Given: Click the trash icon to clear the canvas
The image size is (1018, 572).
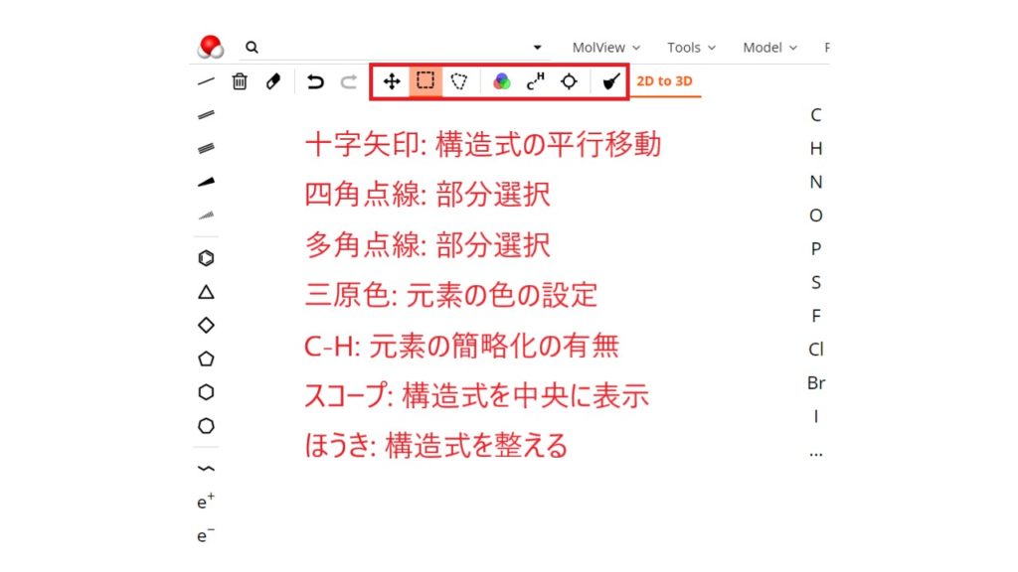Looking at the screenshot, I should click(x=240, y=81).
